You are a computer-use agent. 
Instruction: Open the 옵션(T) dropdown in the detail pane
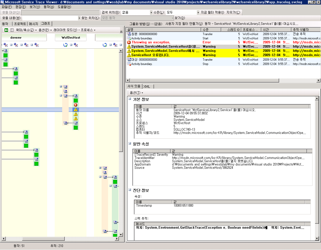pos(136,93)
